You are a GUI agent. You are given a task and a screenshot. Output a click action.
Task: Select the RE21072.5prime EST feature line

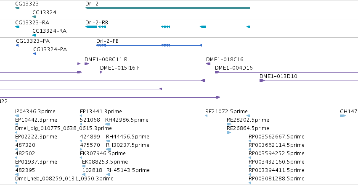pos(228,116)
